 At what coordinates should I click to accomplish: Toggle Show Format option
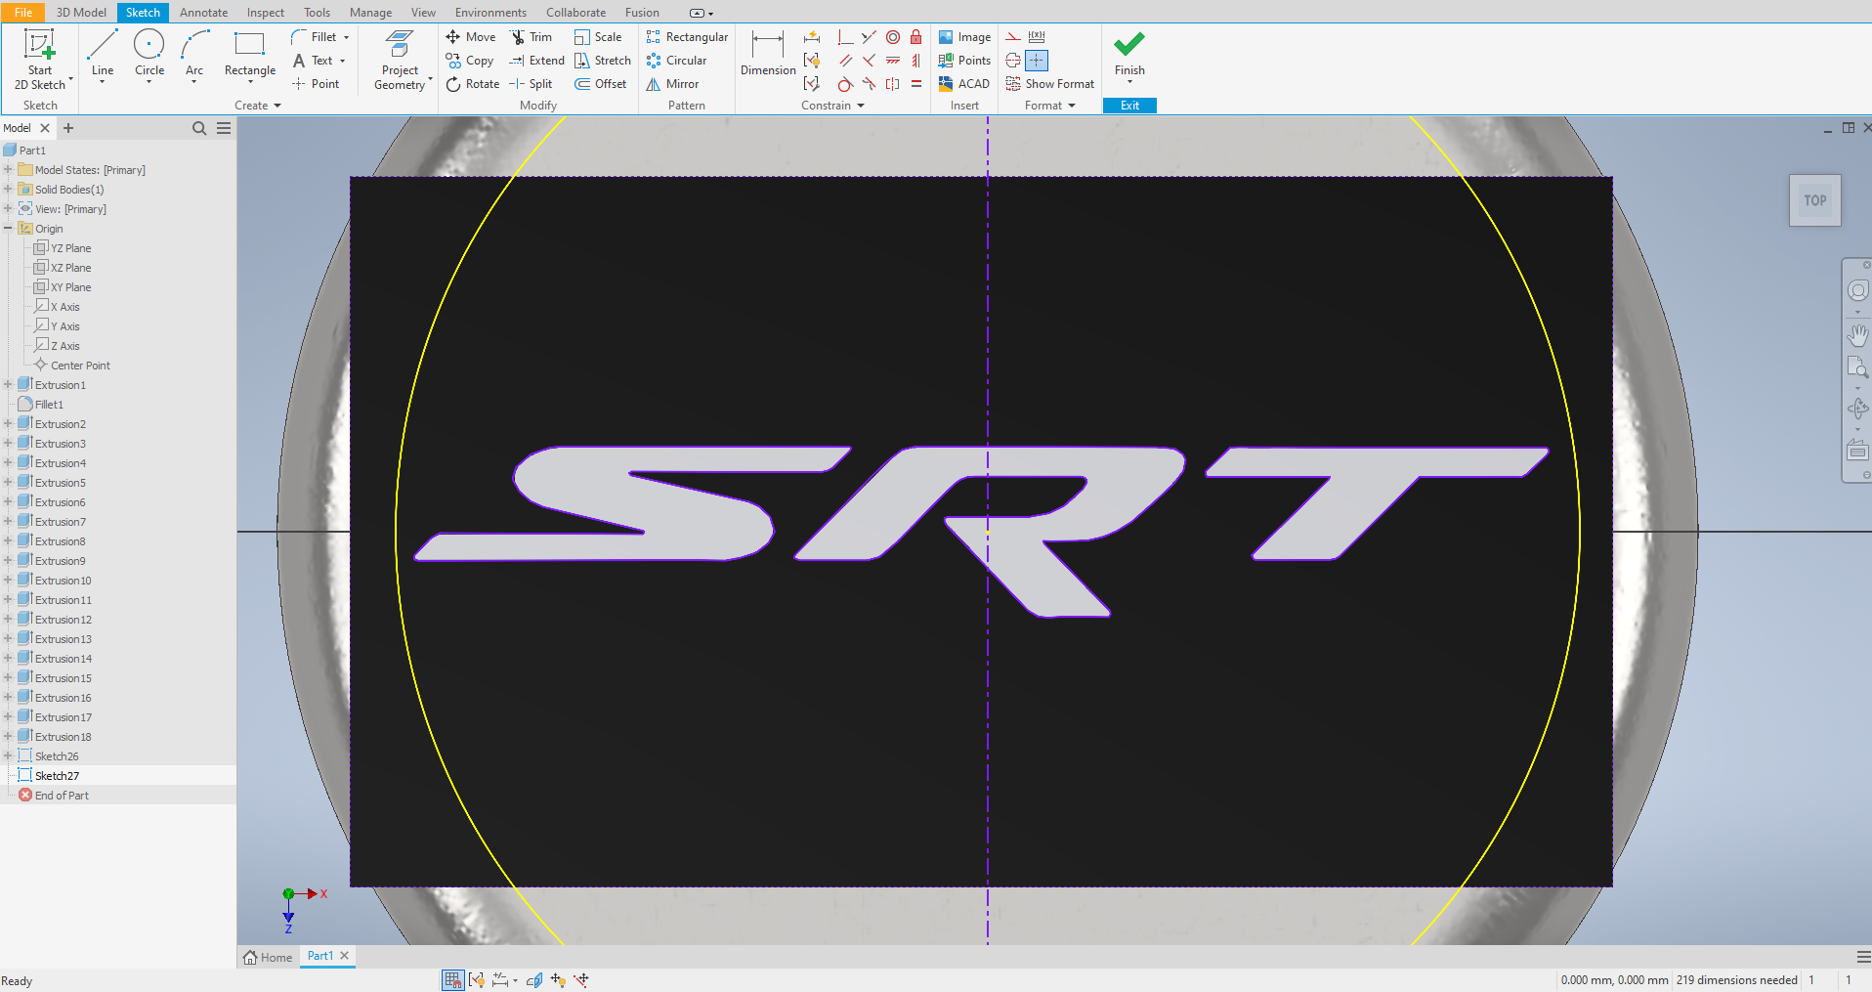(x=1050, y=84)
